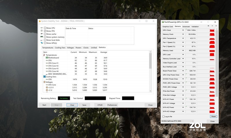This screenshot has width=231, height=138.
Task: Open the NVIDIA GeForce RTX 3080 selector
Action: click(177, 121)
